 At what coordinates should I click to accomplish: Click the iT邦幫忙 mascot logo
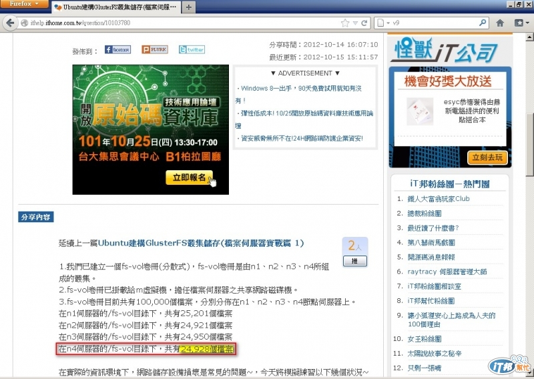coord(509,365)
